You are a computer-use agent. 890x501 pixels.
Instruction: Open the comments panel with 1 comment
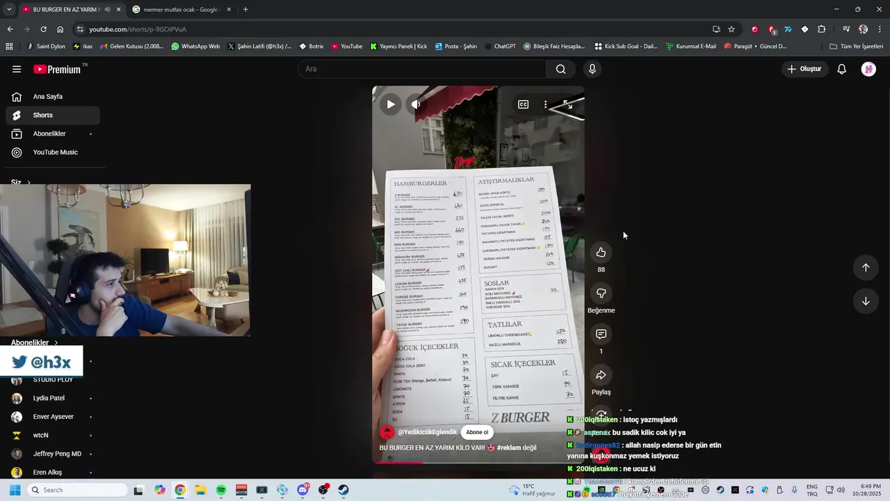601,334
